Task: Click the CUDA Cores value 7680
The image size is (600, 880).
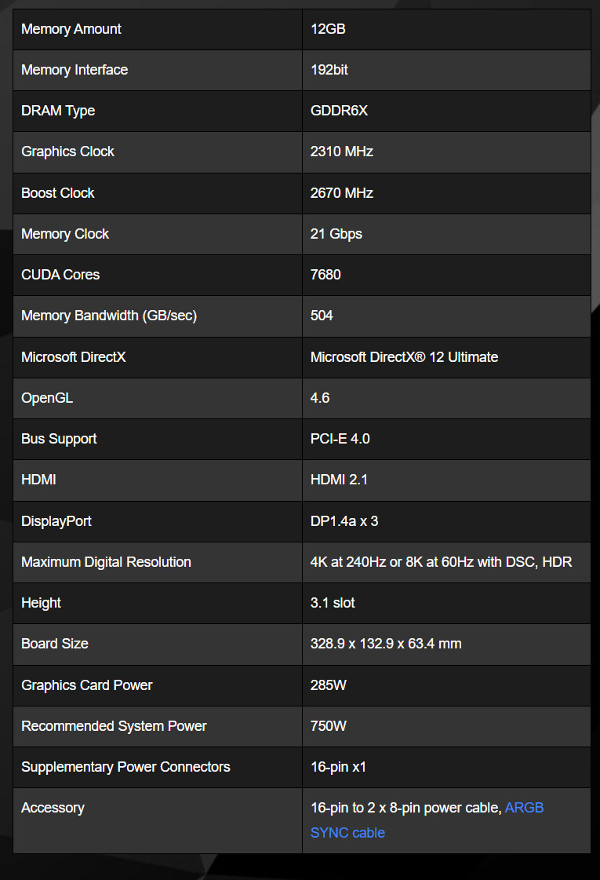Action: point(325,275)
